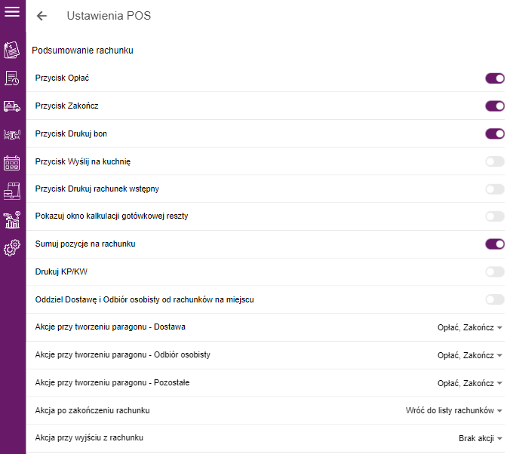Open the receipts/bills sidebar icon
This screenshot has width=510, height=454.
[x=12, y=50]
